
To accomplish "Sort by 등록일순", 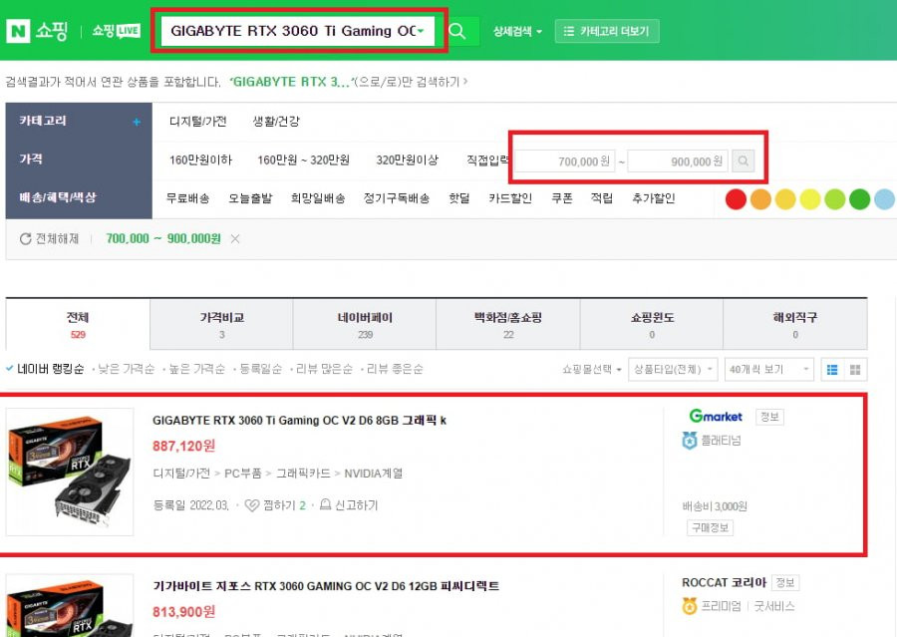I will [x=261, y=369].
